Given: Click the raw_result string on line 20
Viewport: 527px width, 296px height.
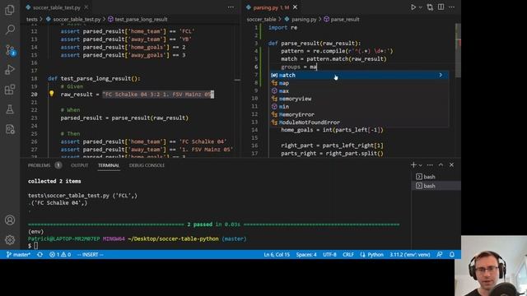Looking at the screenshot, I should tap(158, 95).
